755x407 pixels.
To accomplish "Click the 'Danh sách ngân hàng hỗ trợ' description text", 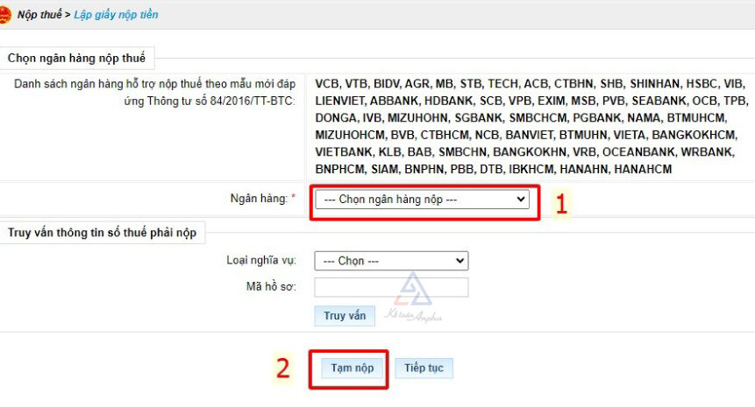I will (x=154, y=92).
